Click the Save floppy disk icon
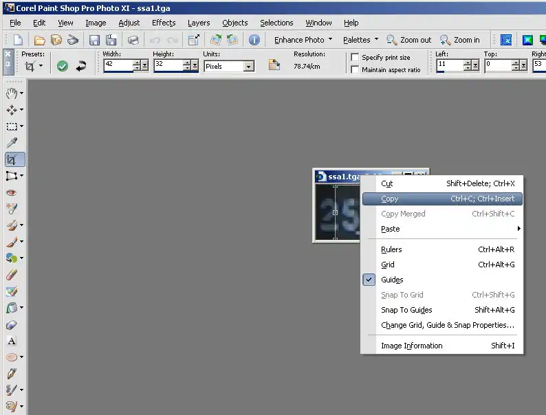This screenshot has height=415, width=546. (x=94, y=40)
